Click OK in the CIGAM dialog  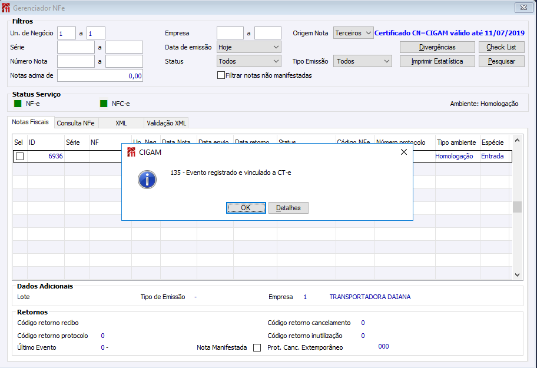coord(246,208)
